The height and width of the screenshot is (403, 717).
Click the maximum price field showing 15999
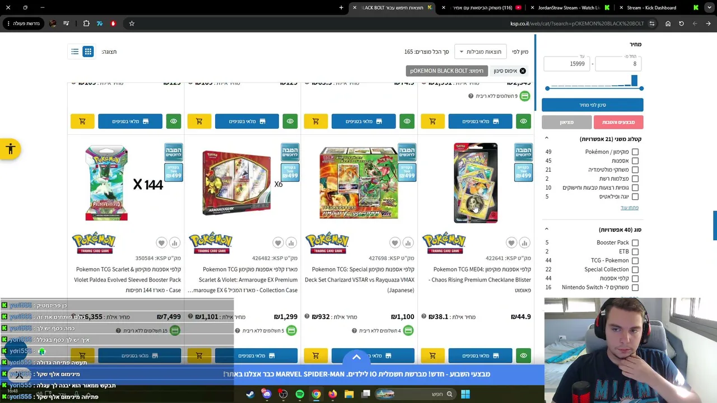click(566, 64)
